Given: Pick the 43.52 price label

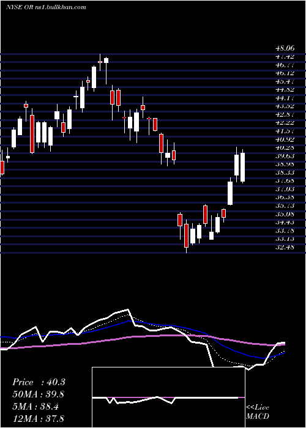Looking at the screenshot, I should click(x=284, y=106).
